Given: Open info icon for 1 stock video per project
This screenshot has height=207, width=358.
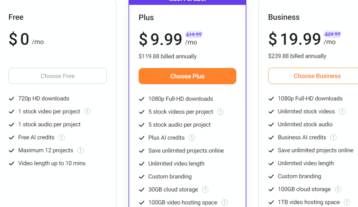Looking at the screenshot, I should pos(87,112).
